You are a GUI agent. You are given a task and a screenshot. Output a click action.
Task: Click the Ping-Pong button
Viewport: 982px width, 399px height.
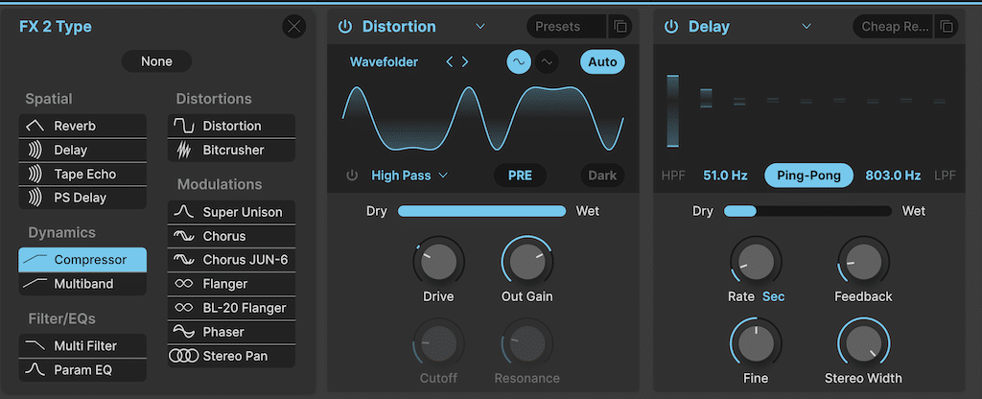tap(808, 176)
